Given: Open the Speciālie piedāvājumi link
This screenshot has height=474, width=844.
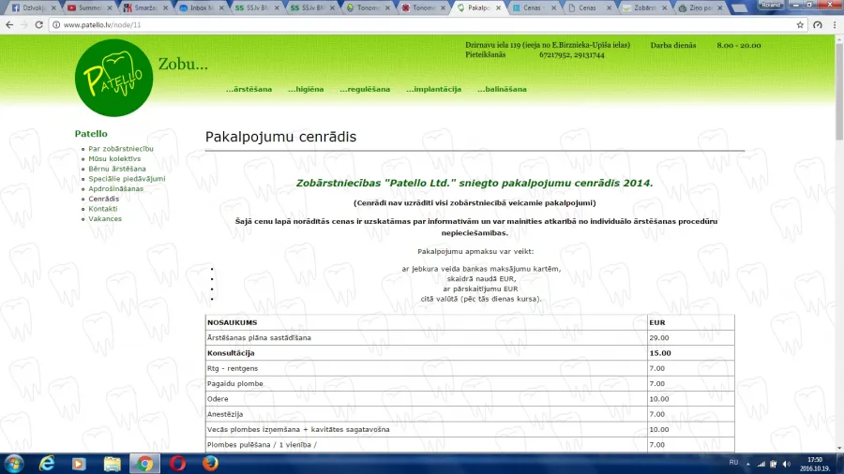Looking at the screenshot, I should tap(127, 179).
